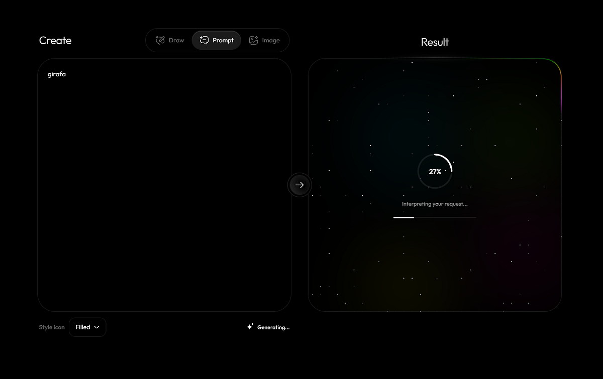This screenshot has height=379, width=603.
Task: Switch to the Image mode
Action: tap(265, 40)
